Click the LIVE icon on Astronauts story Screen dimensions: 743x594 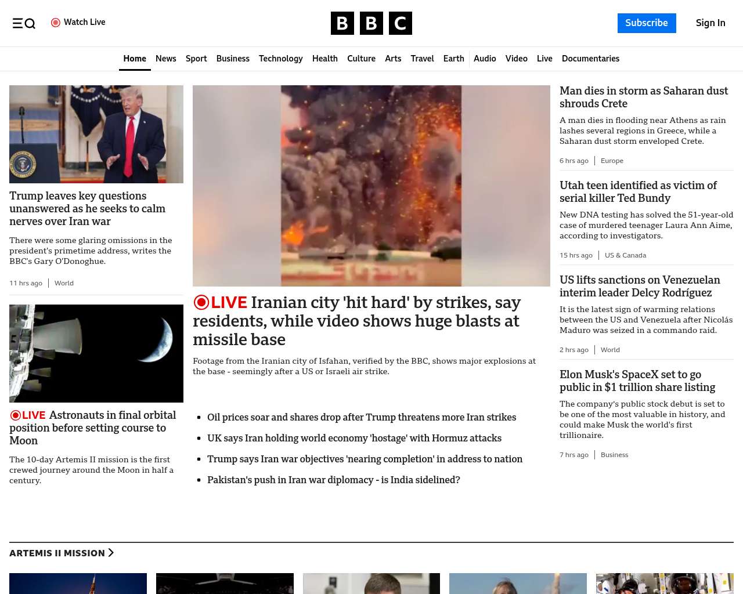point(16,415)
